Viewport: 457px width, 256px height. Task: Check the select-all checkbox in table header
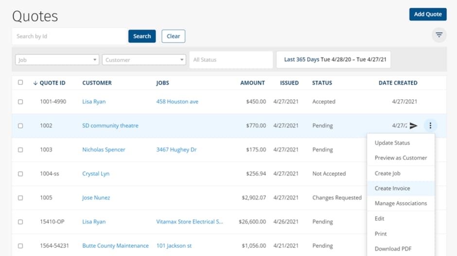point(20,82)
